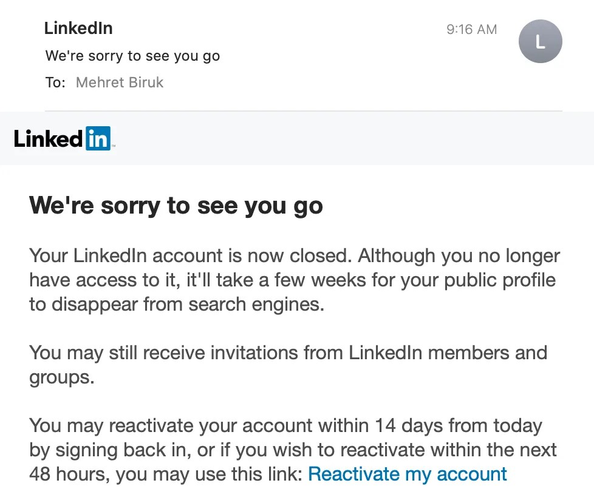
Task: Click the bold "We're sorry to see you go" heading
Action: (x=176, y=206)
